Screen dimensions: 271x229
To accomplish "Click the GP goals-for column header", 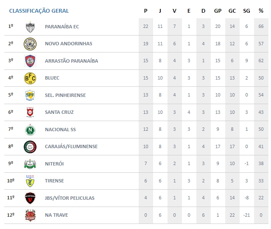I will pyautogui.click(x=218, y=11).
